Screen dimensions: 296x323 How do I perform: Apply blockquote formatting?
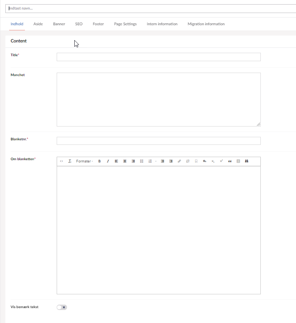230,161
